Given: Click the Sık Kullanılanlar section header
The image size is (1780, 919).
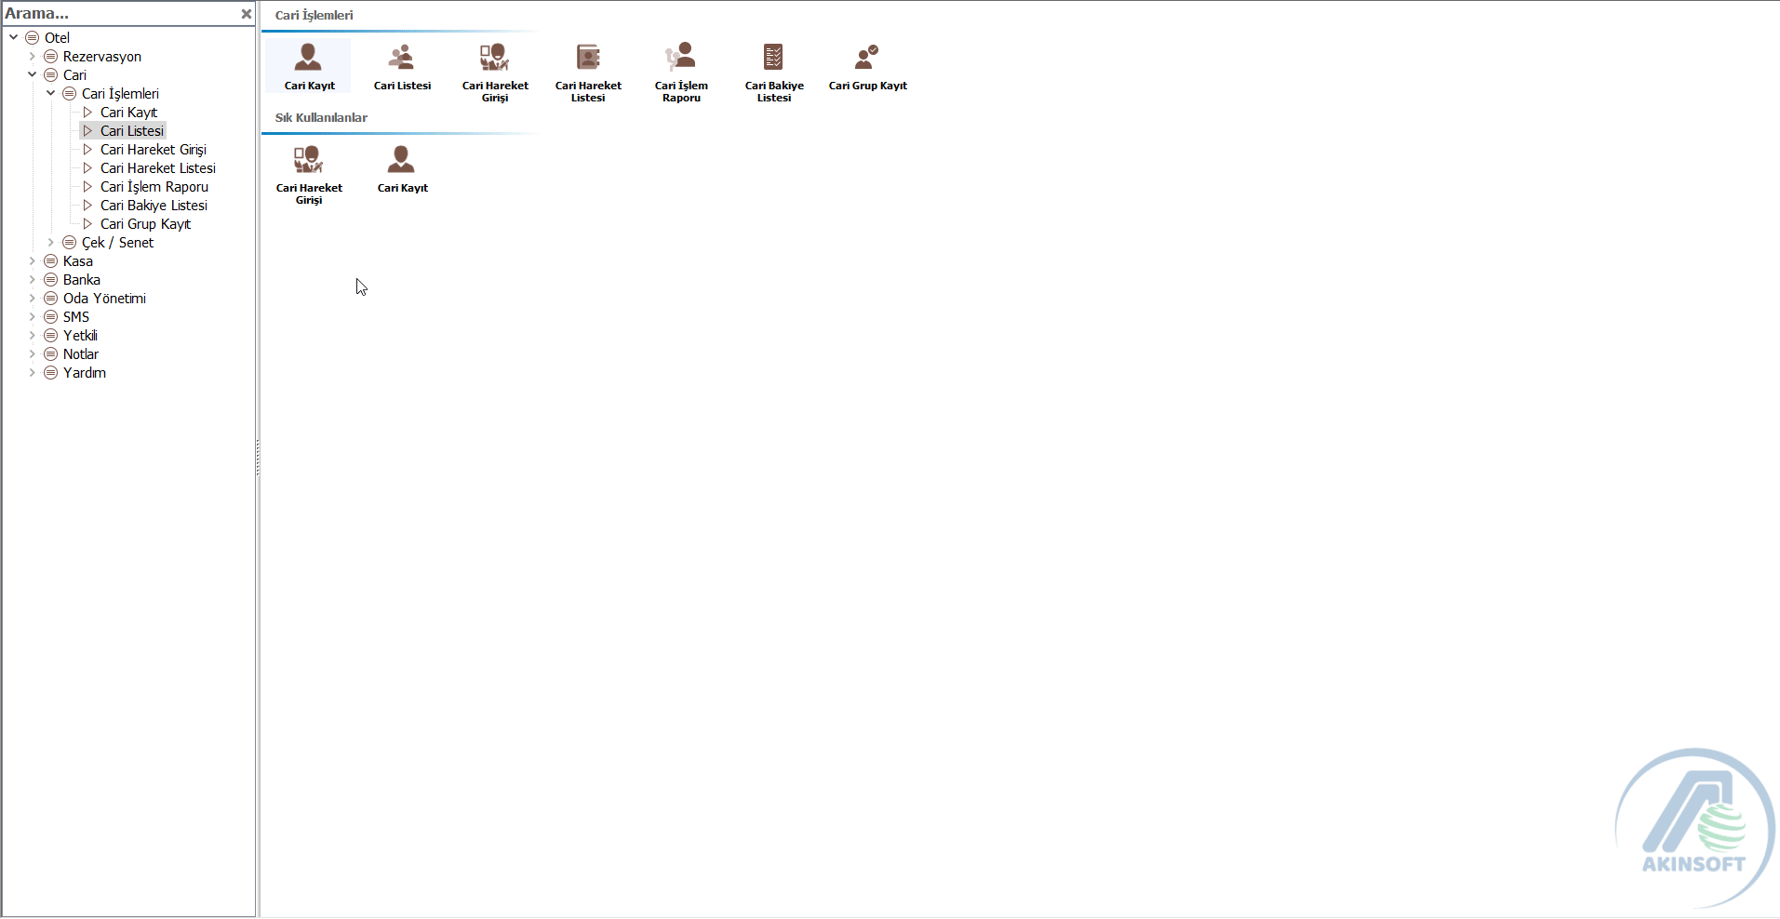Looking at the screenshot, I should pyautogui.click(x=321, y=117).
